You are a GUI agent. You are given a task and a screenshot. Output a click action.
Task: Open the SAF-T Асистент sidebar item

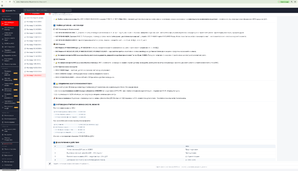10,47
